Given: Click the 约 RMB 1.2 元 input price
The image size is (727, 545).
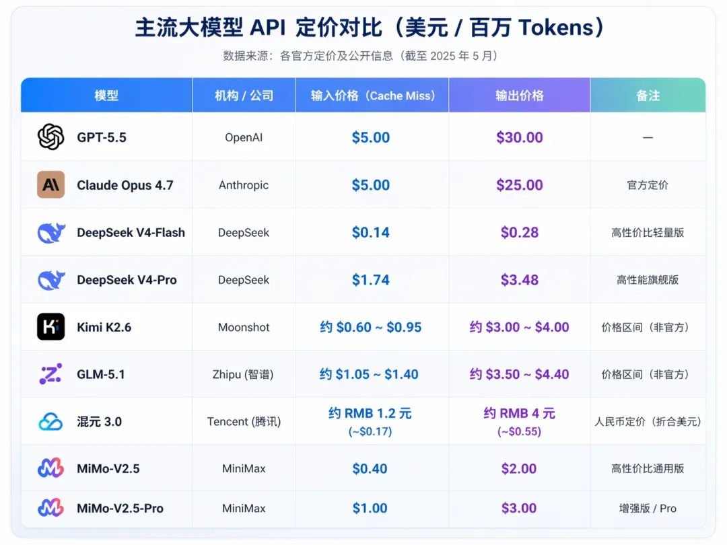Looking at the screenshot, I should [370, 413].
